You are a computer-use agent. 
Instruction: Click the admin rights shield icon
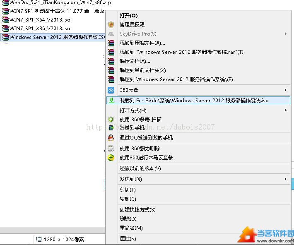(x=111, y=24)
